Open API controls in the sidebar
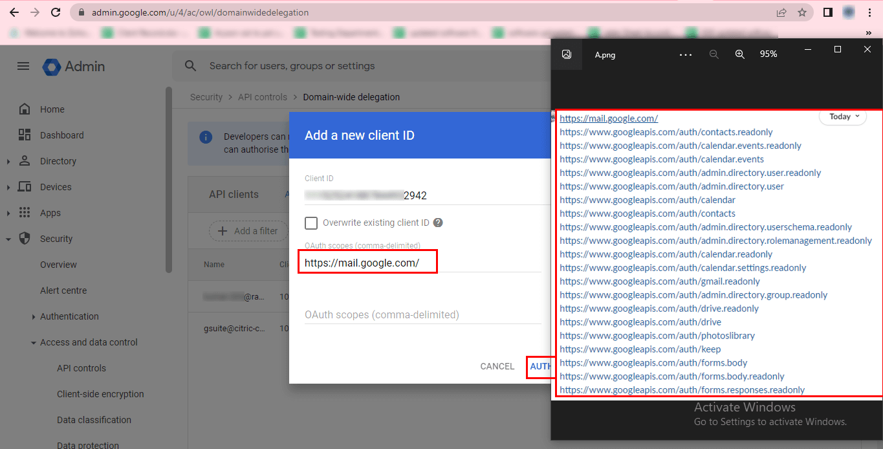The height and width of the screenshot is (449, 883). pos(82,368)
